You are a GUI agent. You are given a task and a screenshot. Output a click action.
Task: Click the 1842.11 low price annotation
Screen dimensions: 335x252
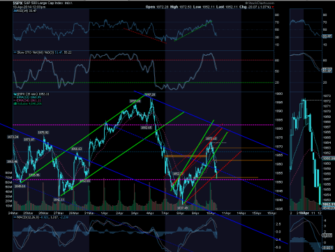pos(59,200)
